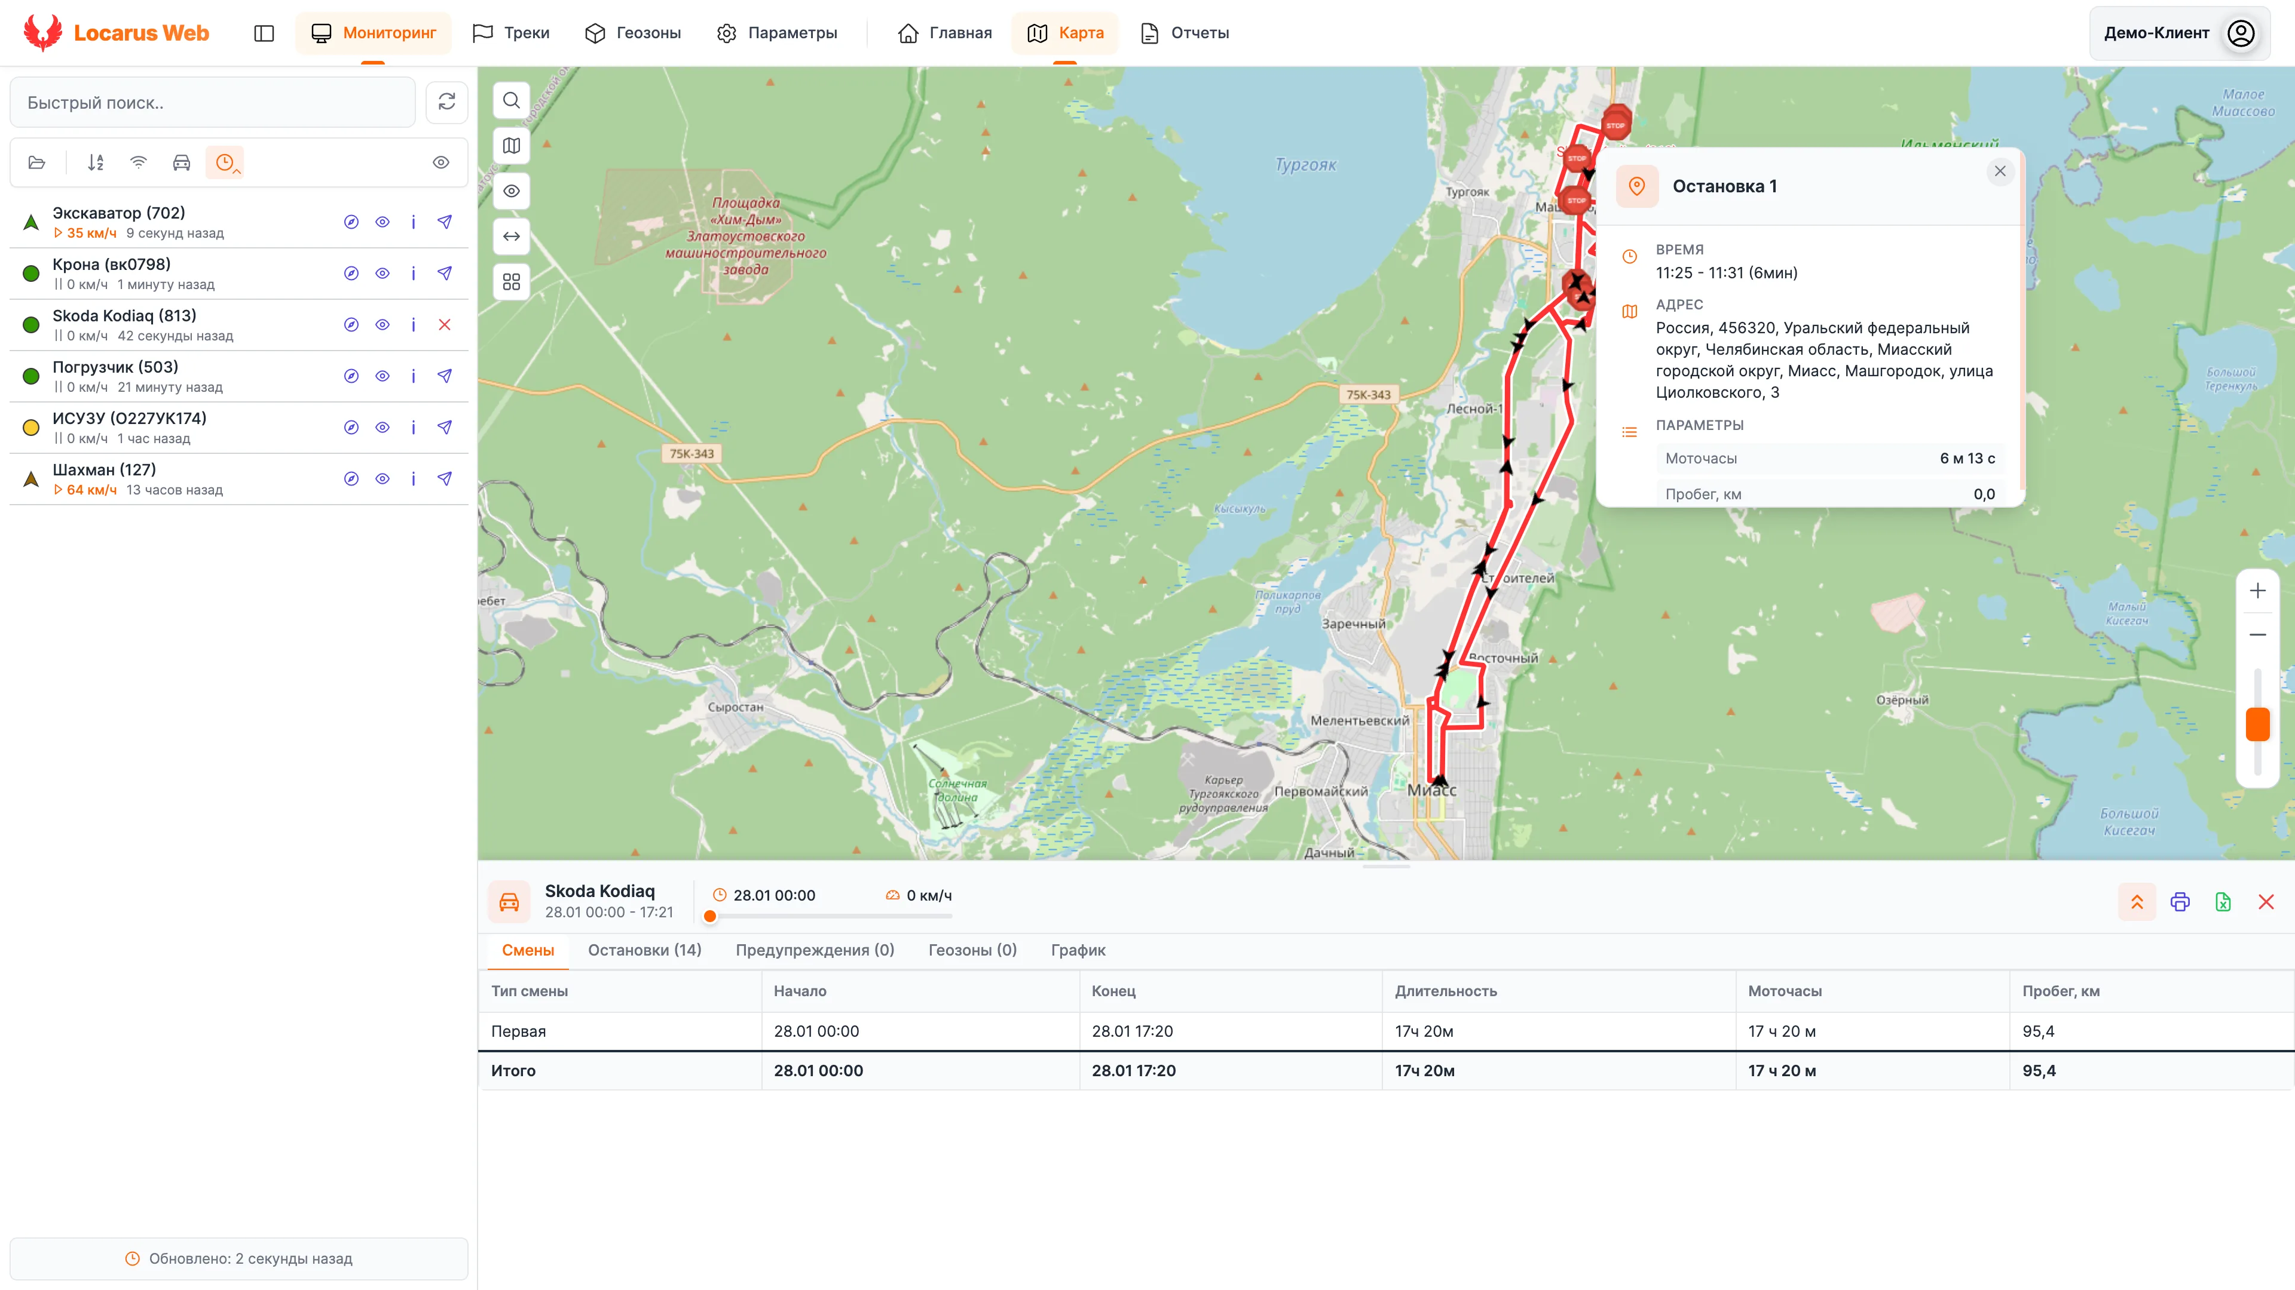Click the send icon for Шахман (127)
This screenshot has width=2295, height=1290.
pos(445,479)
